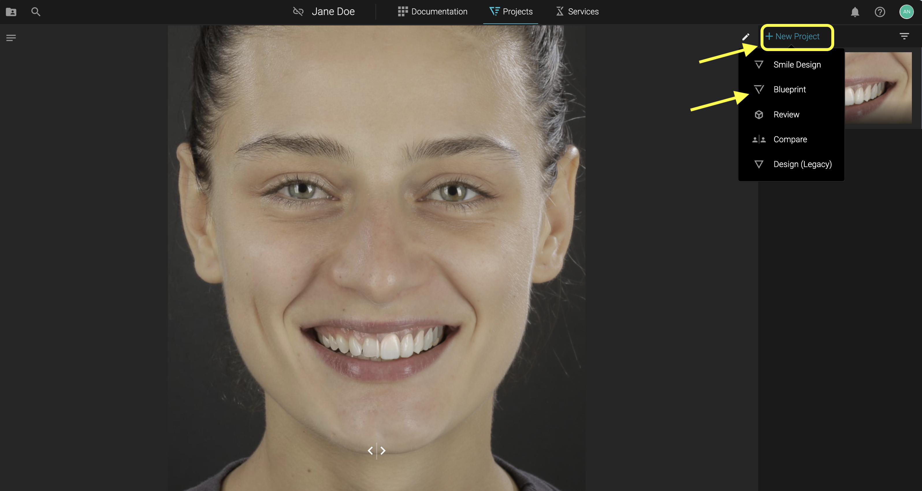Go to next photo with right chevron
This screenshot has height=491, width=922.
383,451
